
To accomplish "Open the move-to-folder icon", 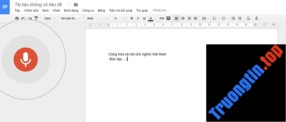I will click(x=76, y=4).
